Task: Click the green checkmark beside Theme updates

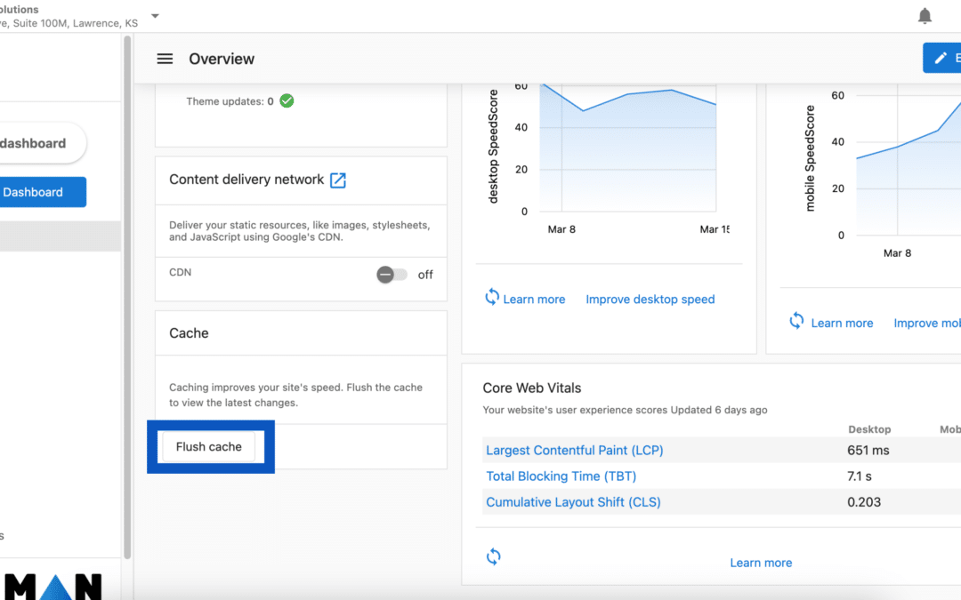Action: (x=286, y=100)
